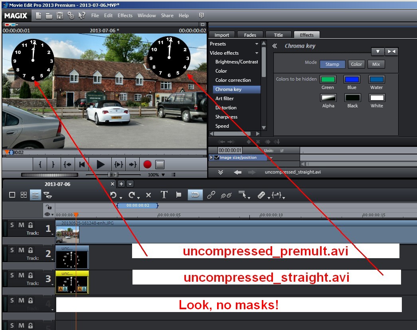The width and height of the screenshot is (417, 330).
Task: Solo track 2
Action: (12, 250)
